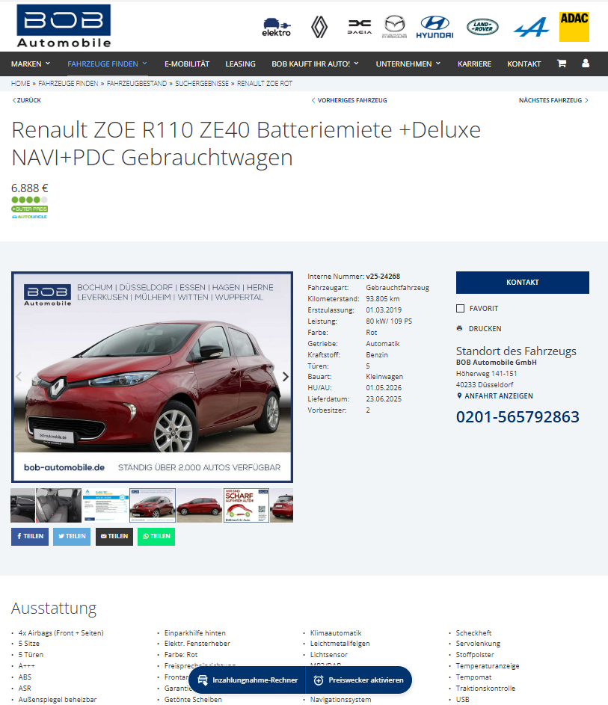
Task: Call the phone number 0201-565792863
Action: [518, 417]
